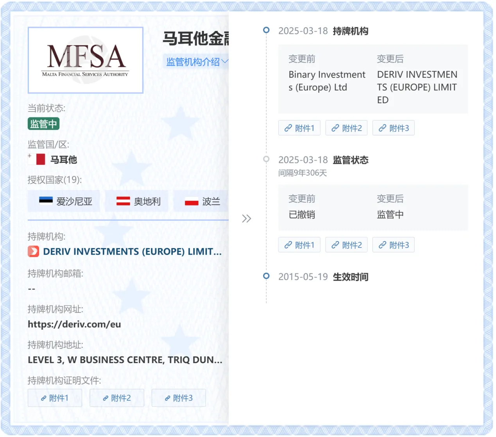Open 附件2 under the 持牌机构 change entry
The height and width of the screenshot is (437, 496).
[x=346, y=128]
